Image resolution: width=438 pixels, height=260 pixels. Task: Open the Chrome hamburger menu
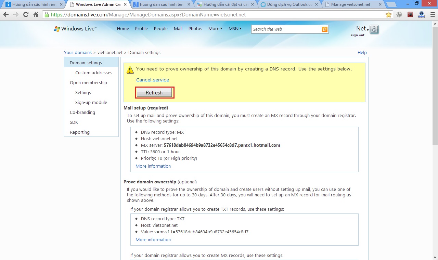pos(433,15)
